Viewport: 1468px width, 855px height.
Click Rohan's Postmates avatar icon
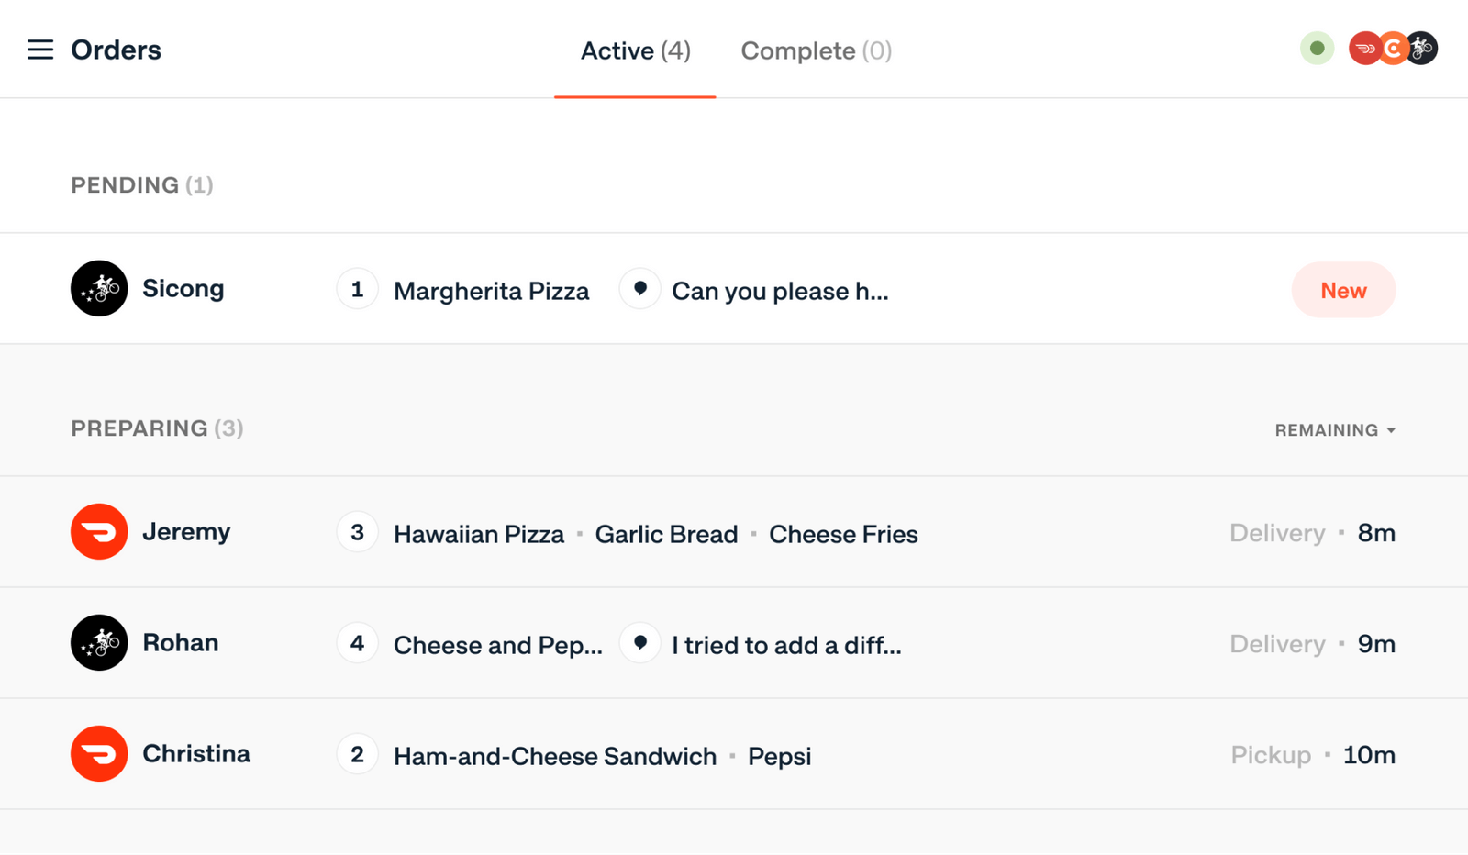[x=99, y=642]
